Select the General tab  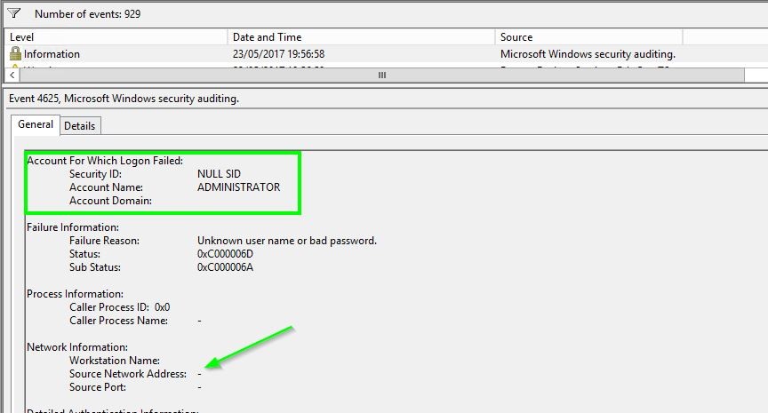coord(36,125)
